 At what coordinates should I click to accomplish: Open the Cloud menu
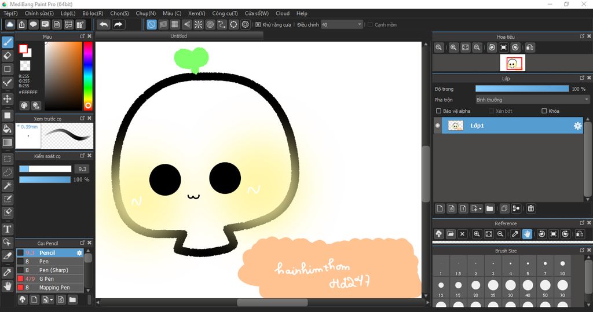click(x=283, y=13)
